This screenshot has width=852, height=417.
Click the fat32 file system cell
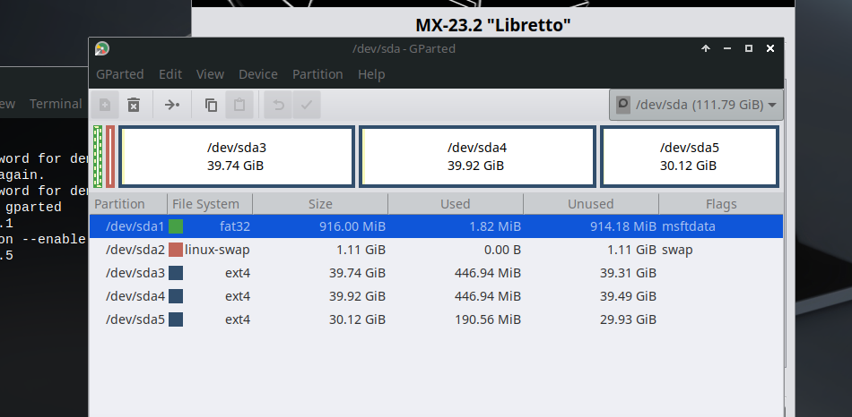coord(235,226)
